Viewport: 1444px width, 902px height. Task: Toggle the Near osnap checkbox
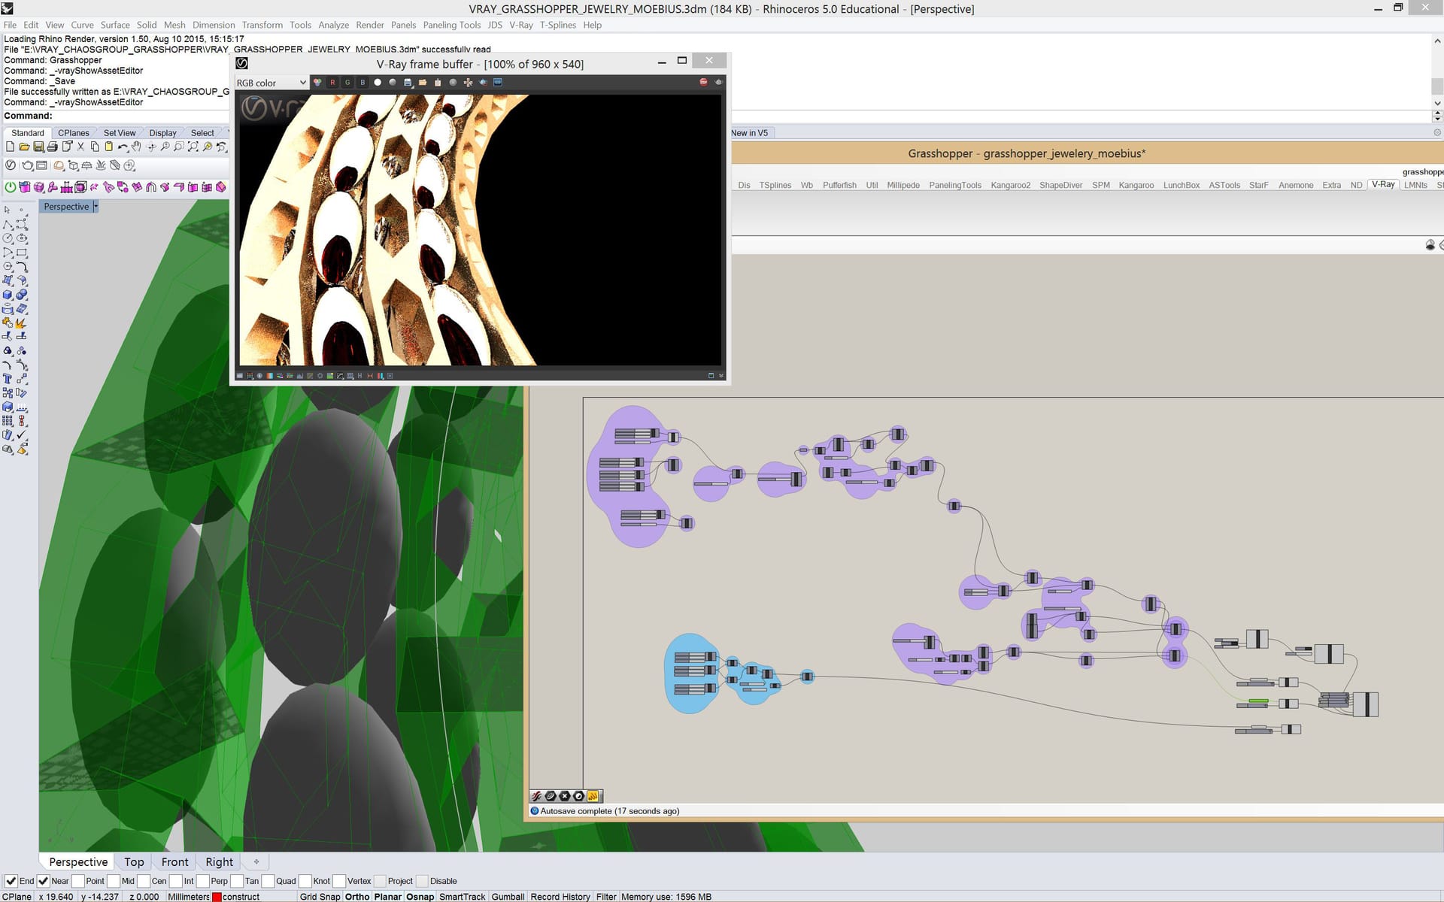43,881
